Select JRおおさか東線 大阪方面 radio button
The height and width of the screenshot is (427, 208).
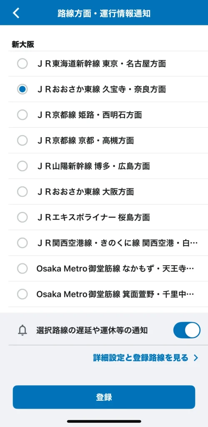click(x=23, y=192)
